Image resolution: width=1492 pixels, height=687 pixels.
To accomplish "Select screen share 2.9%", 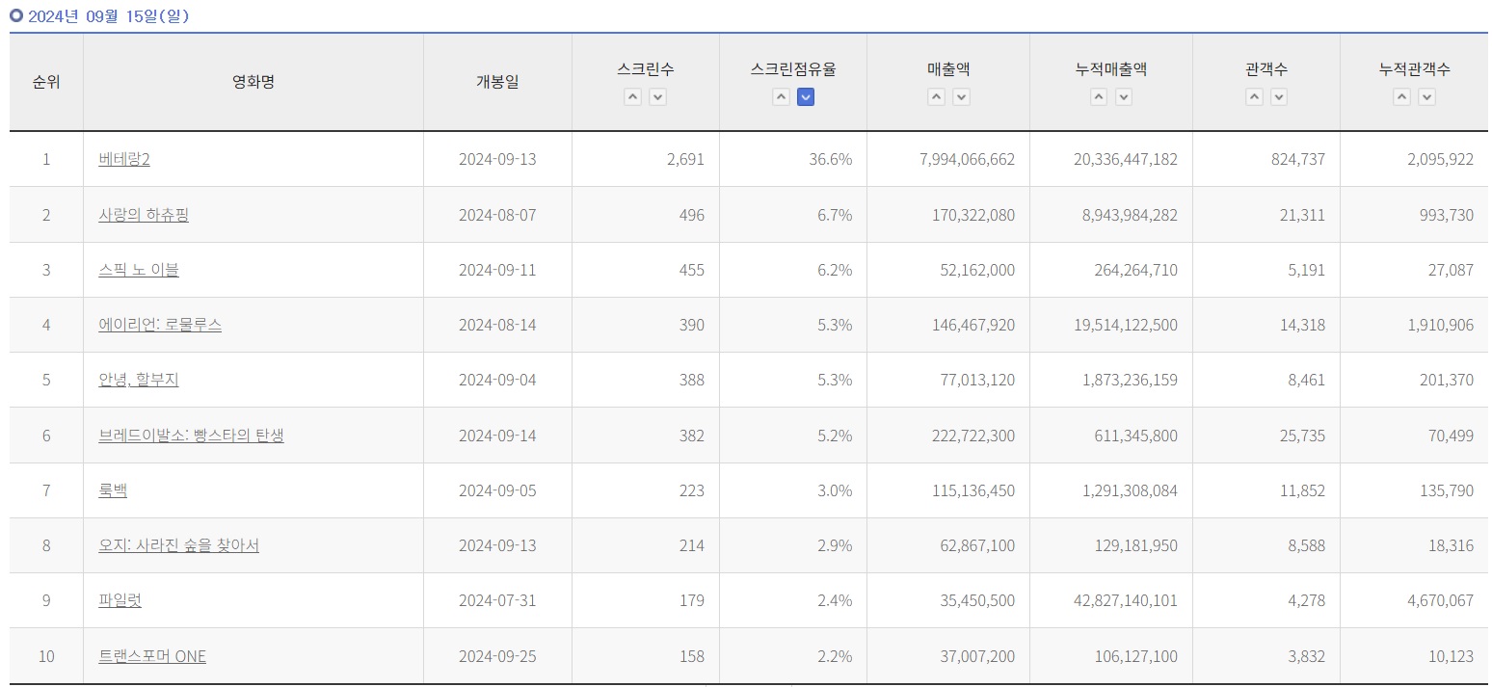I will click(x=835, y=545).
